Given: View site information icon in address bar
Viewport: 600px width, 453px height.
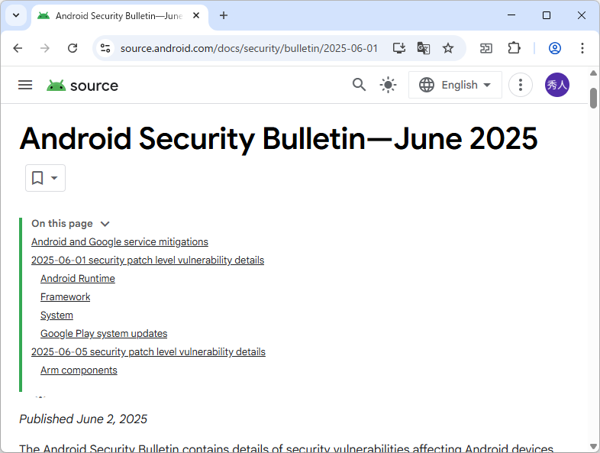Looking at the screenshot, I should click(105, 48).
